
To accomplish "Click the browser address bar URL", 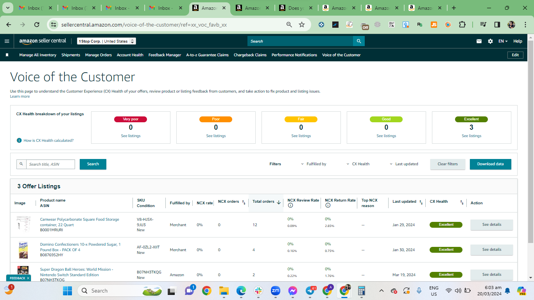I will click(144, 25).
